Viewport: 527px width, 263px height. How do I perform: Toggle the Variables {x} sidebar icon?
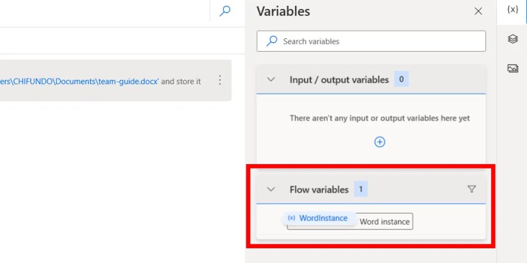[512, 10]
